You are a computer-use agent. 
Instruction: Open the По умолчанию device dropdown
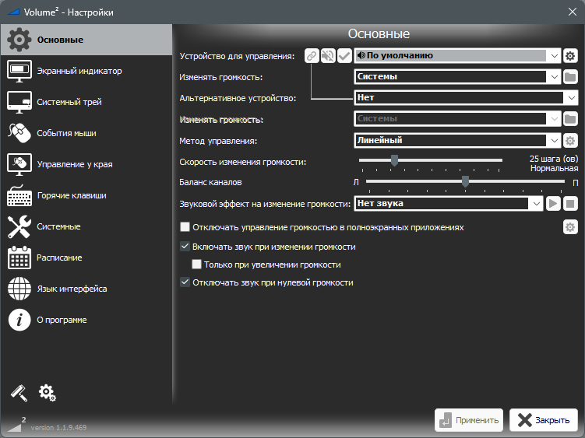(457, 56)
